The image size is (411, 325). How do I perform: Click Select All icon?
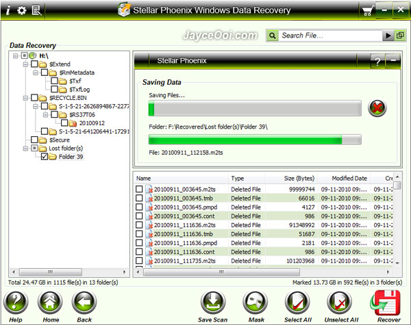[297, 302]
